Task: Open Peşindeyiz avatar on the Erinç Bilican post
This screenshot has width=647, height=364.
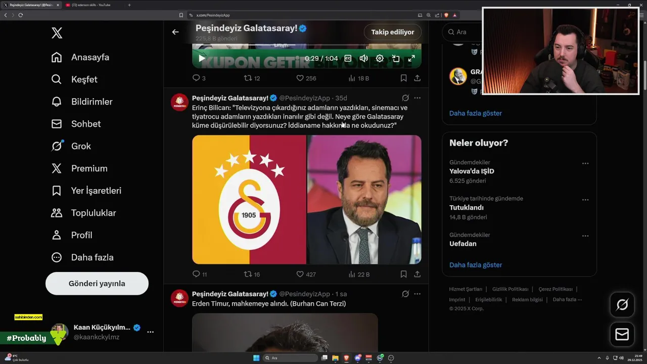Action: 179,102
